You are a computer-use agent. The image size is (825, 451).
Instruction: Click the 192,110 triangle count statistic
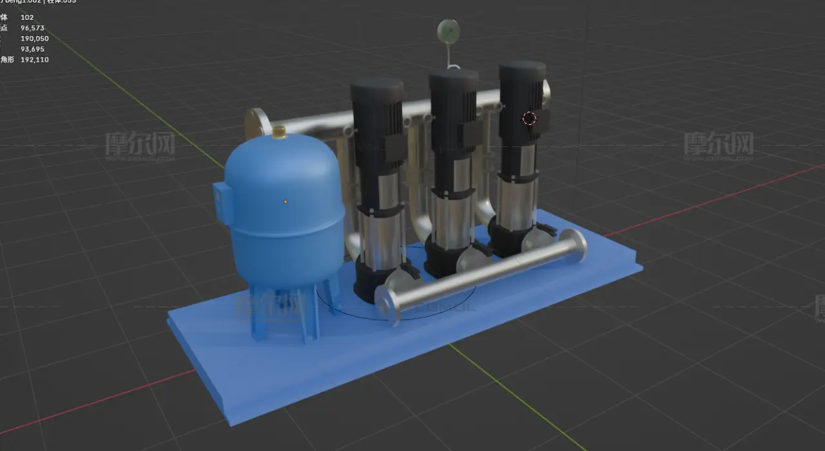pyautogui.click(x=35, y=60)
